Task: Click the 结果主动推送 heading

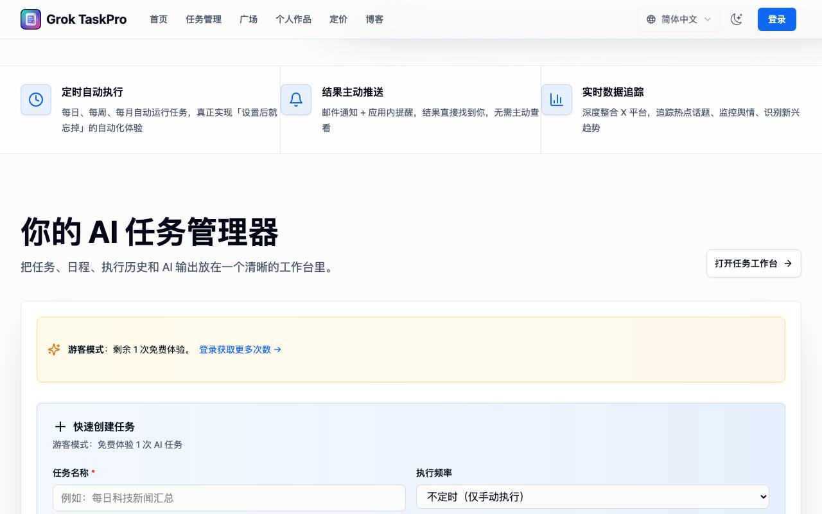Action: pos(353,92)
